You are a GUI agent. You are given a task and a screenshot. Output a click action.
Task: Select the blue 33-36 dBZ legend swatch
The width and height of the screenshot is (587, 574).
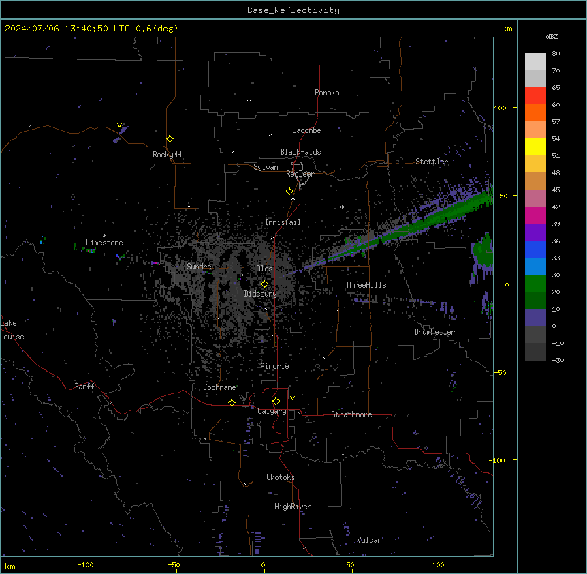click(535, 249)
